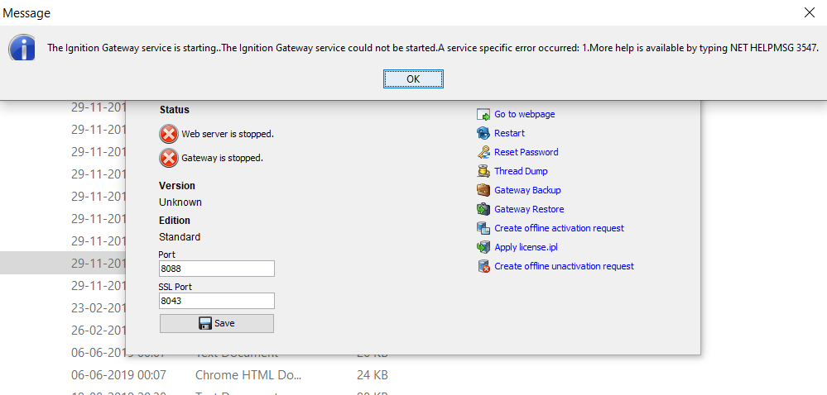Click the Save button with floppy disk
The image size is (827, 395).
pos(216,323)
